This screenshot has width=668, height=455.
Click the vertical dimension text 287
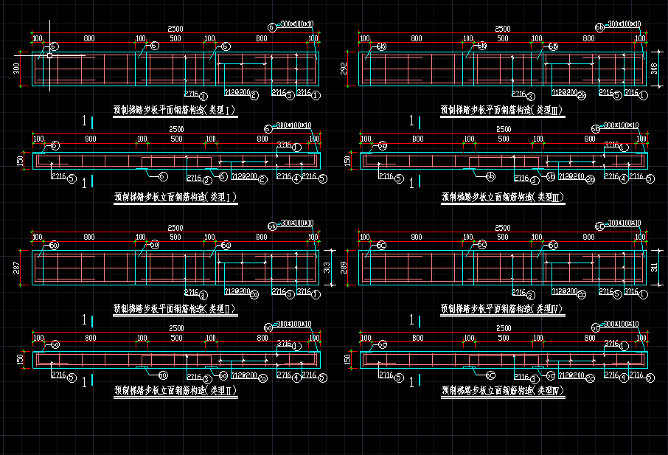[x=16, y=268]
